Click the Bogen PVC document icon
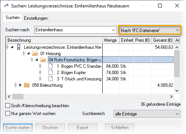The height and width of the screenshot is (134, 186). click(x=50, y=66)
